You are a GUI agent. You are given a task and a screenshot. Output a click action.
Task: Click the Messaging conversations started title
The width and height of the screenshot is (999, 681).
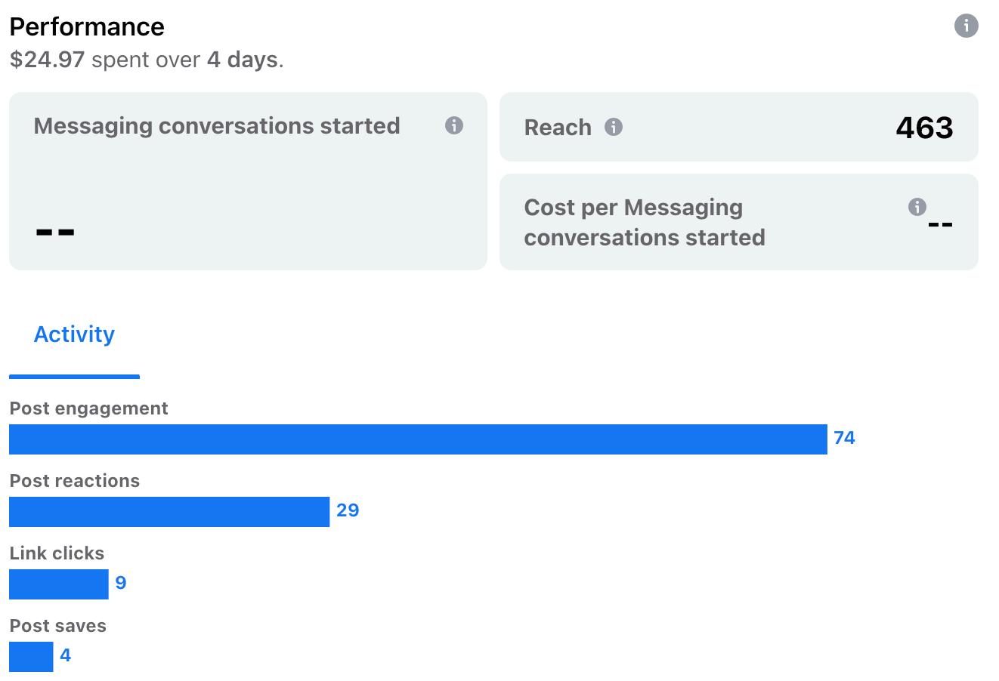coord(217,126)
